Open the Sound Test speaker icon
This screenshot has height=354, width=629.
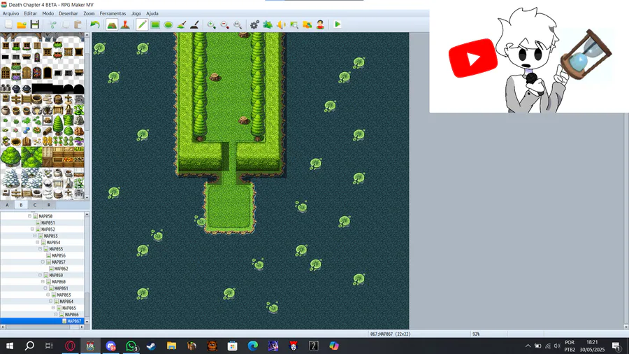pos(281,24)
